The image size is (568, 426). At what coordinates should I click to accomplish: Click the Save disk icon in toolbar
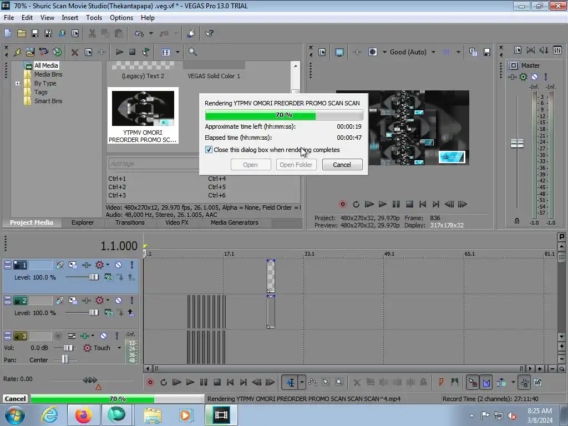35,33
